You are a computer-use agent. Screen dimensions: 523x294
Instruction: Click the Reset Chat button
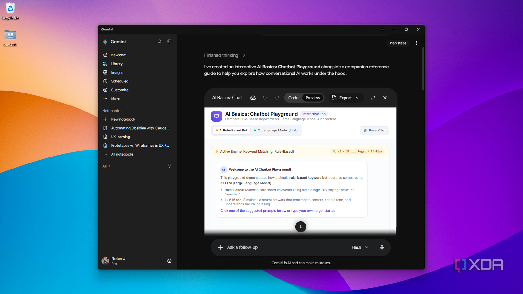pos(374,130)
